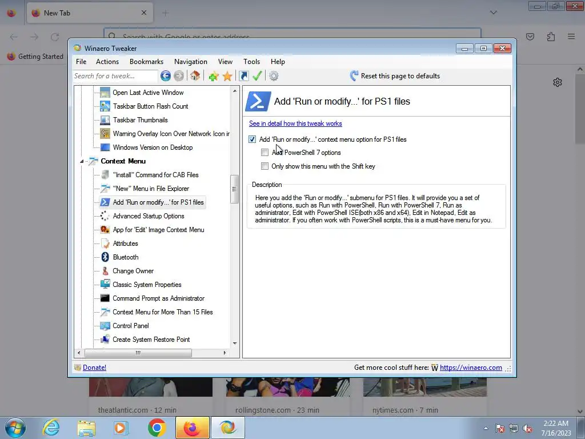Show hidden tray icons arrow
Viewport: 585px width, 439px height.
[486, 428]
